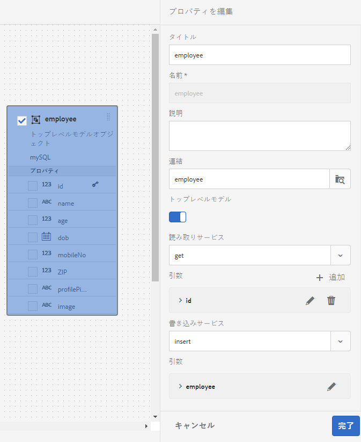Click the mySQL data source label
361x442 pixels.
(40, 157)
